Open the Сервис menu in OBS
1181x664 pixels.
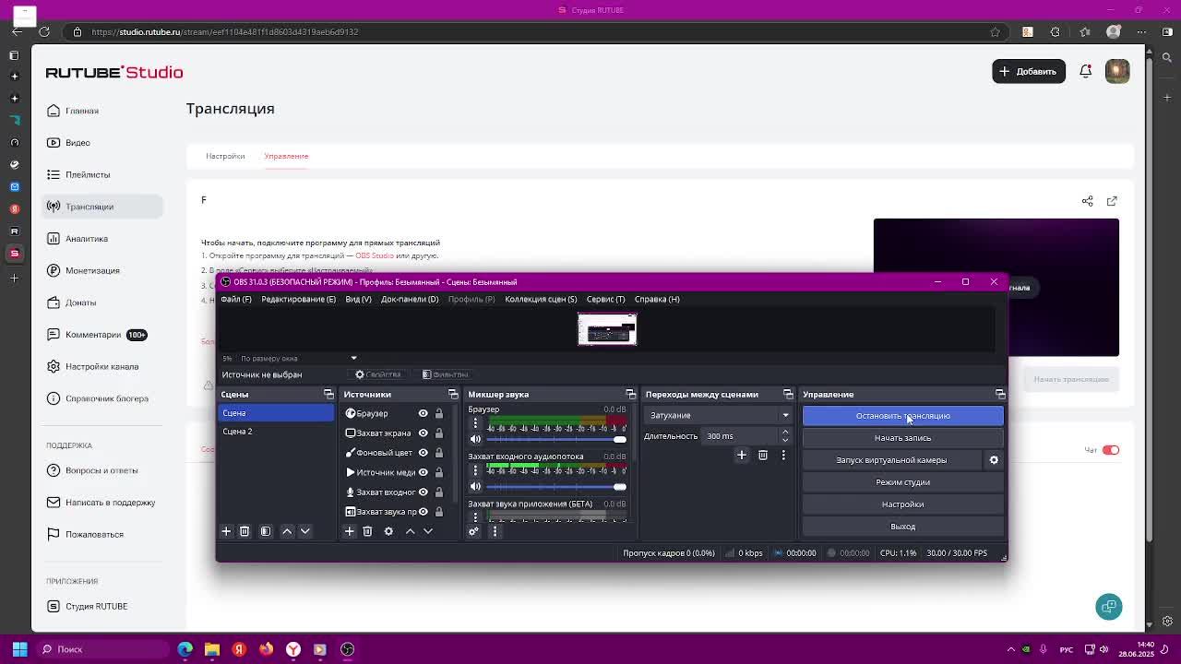(606, 299)
